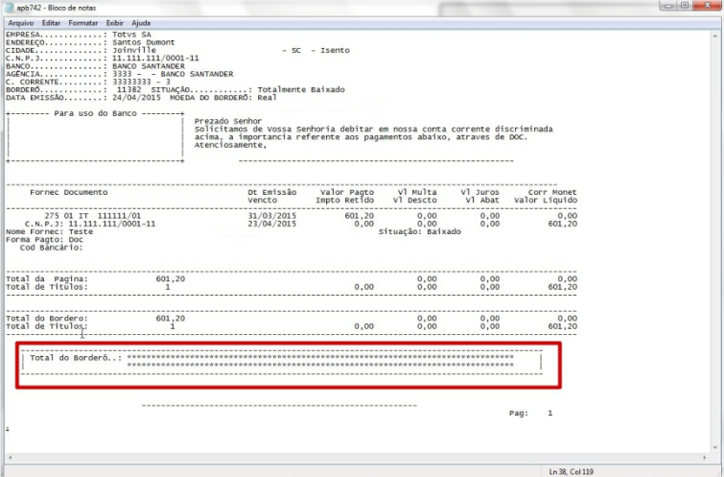Click account number '33333333 - 3'
This screenshot has width=724, height=477.
coord(141,82)
